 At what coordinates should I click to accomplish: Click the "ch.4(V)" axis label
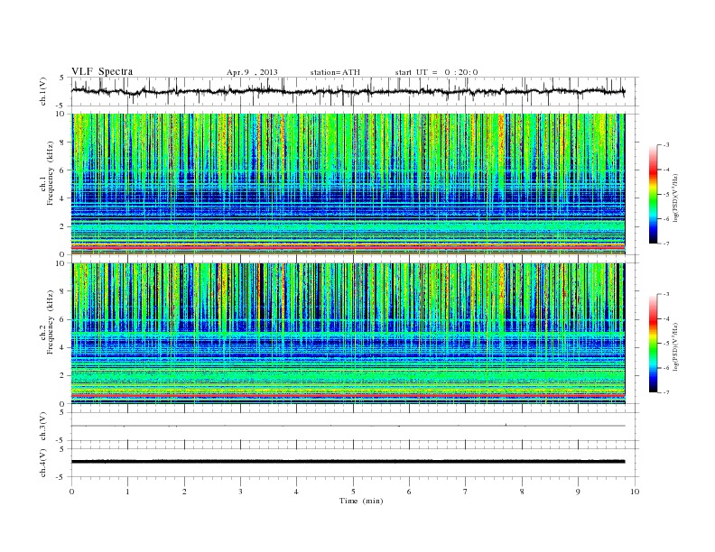click(43, 463)
